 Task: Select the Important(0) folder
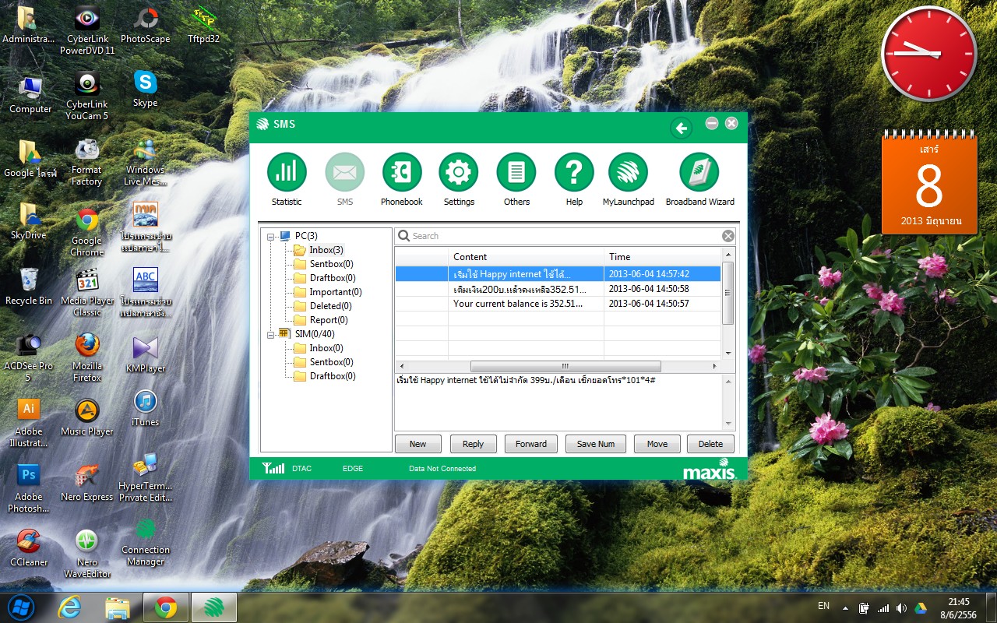[335, 292]
